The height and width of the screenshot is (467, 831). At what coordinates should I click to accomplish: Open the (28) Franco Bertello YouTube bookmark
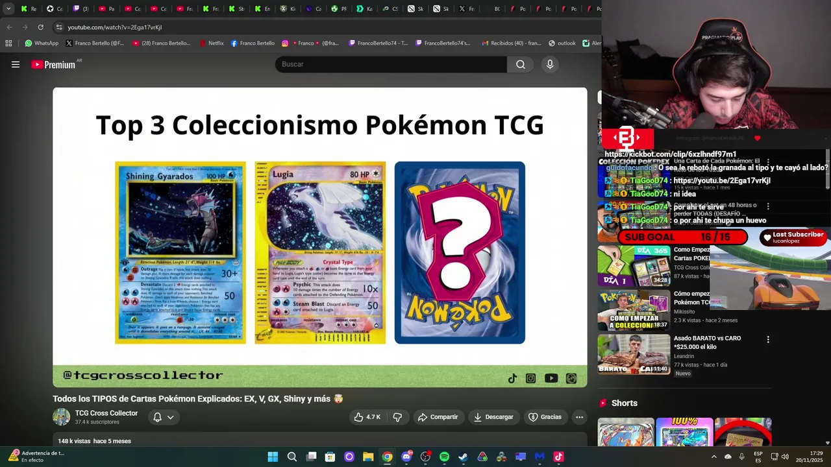point(162,43)
